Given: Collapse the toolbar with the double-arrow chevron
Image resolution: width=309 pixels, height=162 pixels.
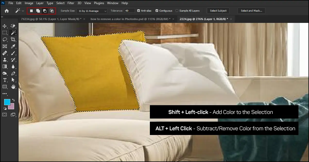Looking at the screenshot, I should [2, 17].
